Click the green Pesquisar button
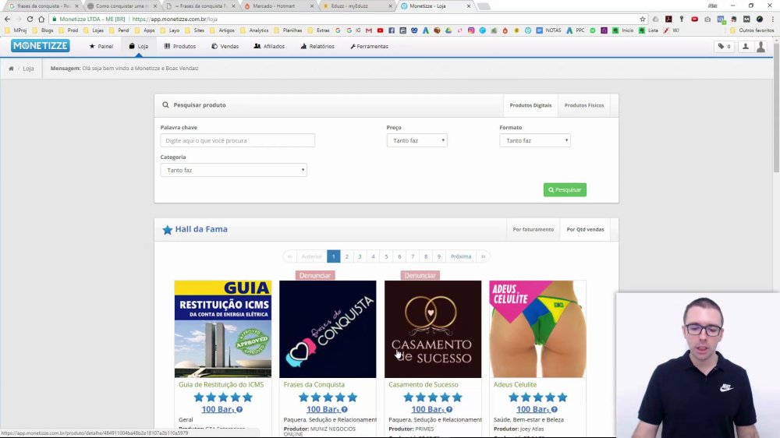 pos(565,190)
